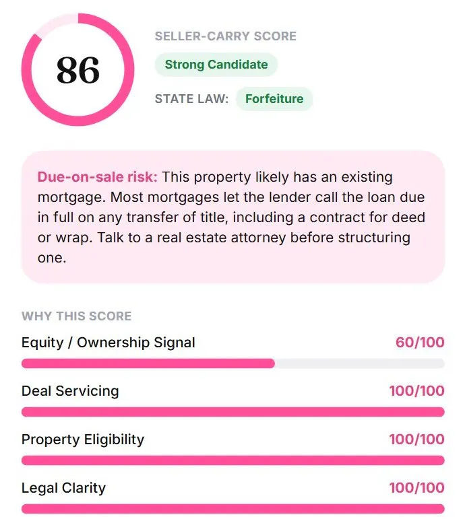Click the WHY THIS SCORE section heading
Image resolution: width=465 pixels, height=525 pixels.
tap(76, 316)
